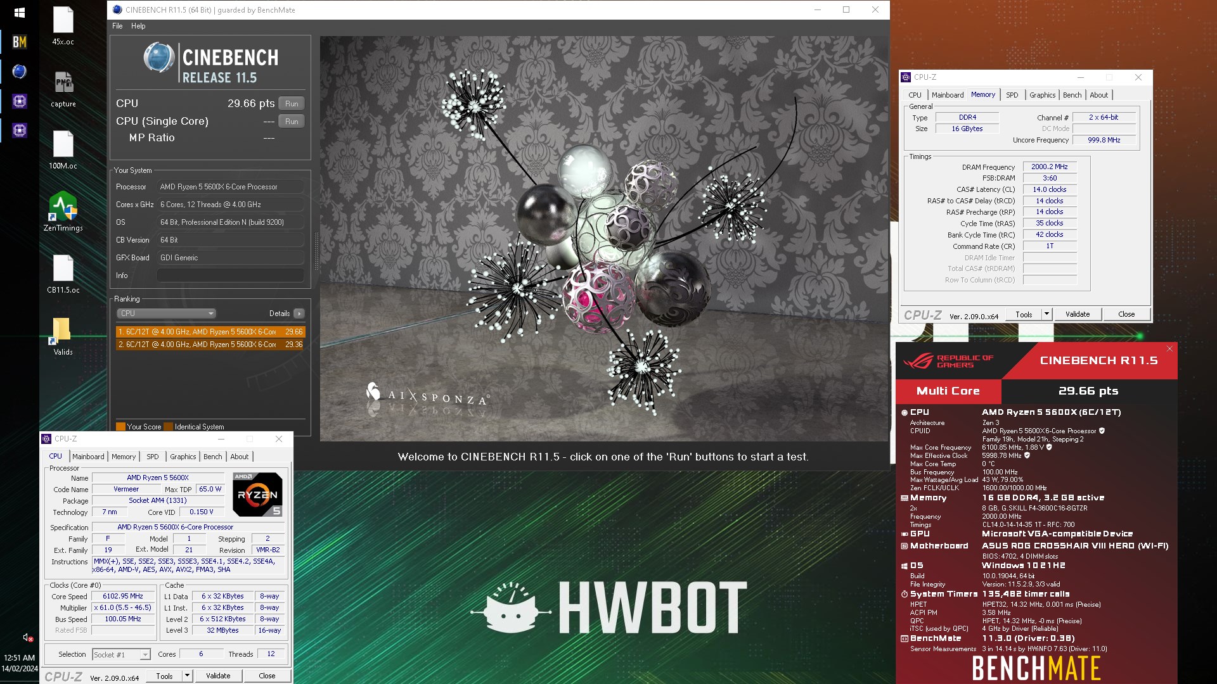Screen dimensions: 1217x684
Task: Click the CAS# Latency value 14.0 clocks
Action: coord(1050,189)
